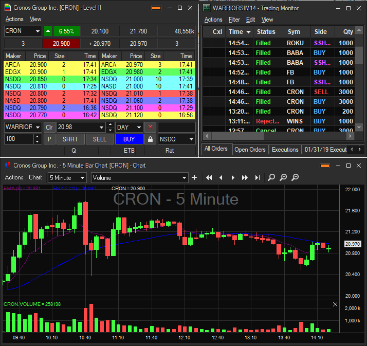Click the 20.970 price axis label
This screenshot has width=367, height=346.
(x=353, y=244)
